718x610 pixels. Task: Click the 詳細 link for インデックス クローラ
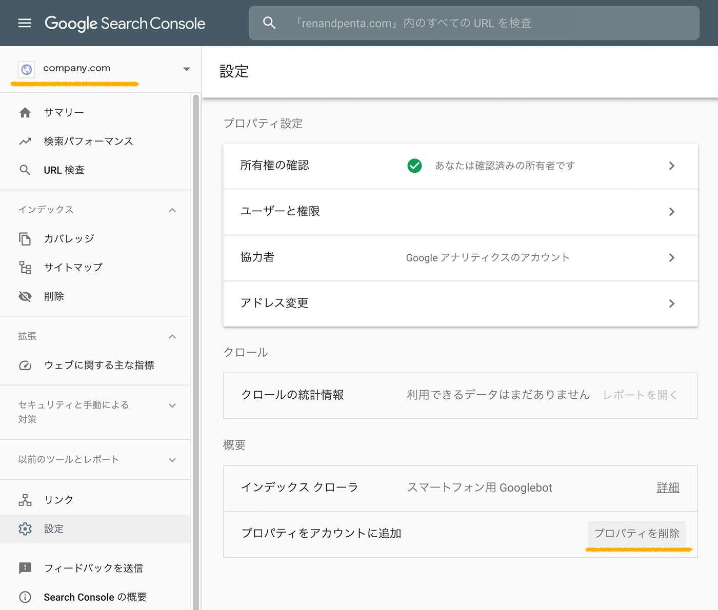pos(668,487)
